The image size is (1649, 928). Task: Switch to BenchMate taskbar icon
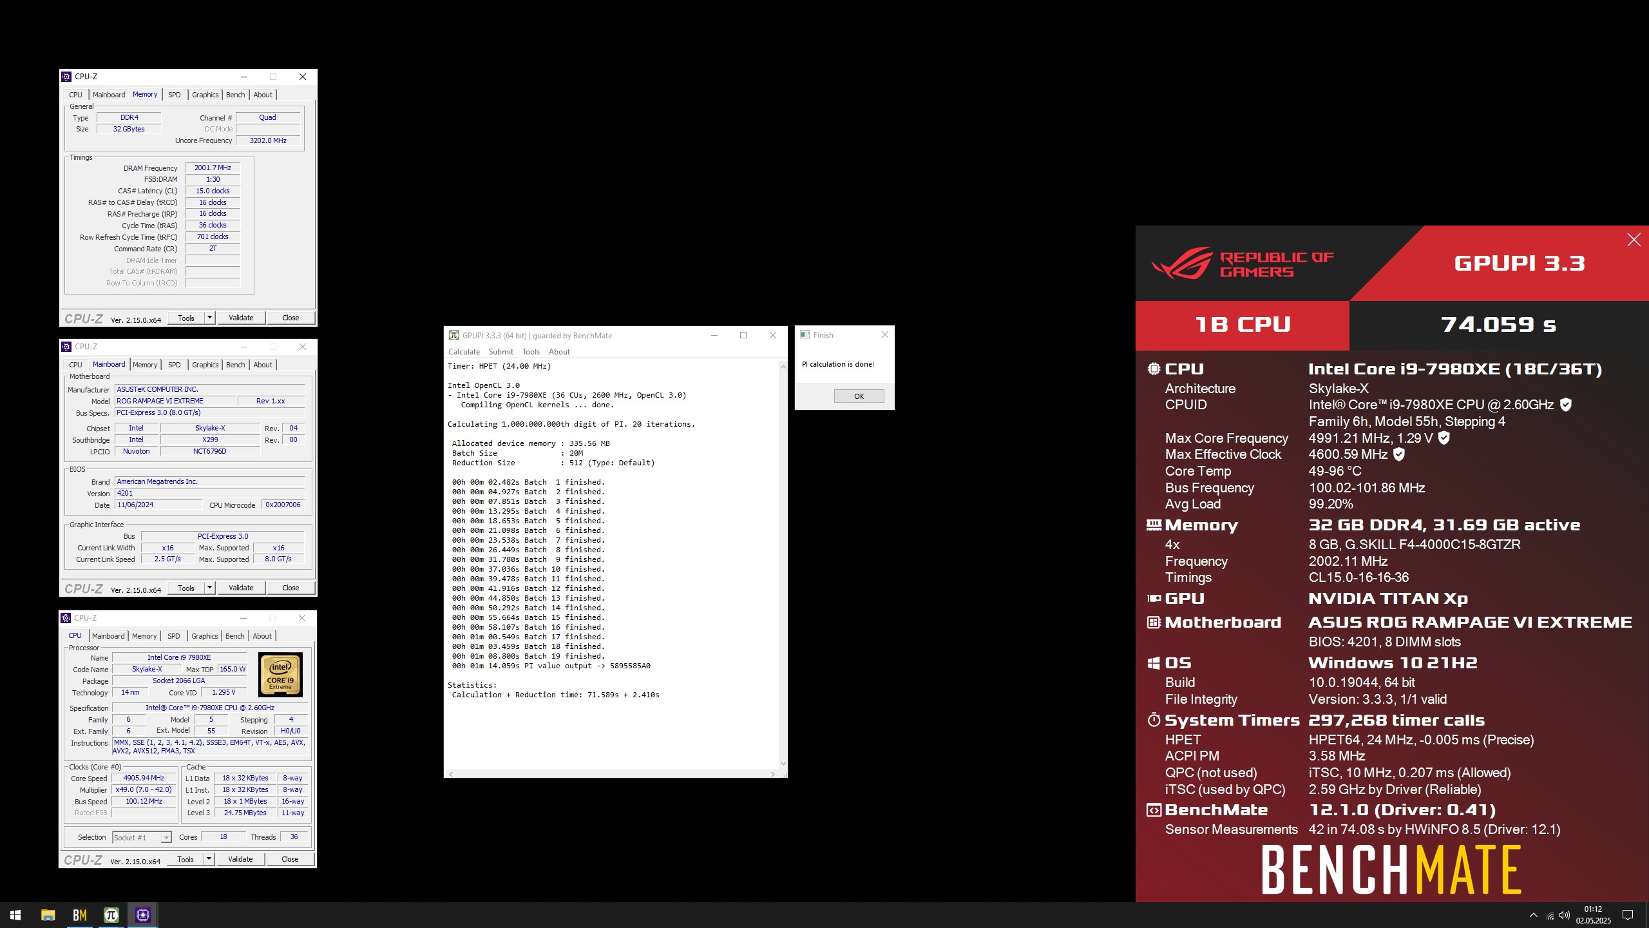[x=79, y=915]
